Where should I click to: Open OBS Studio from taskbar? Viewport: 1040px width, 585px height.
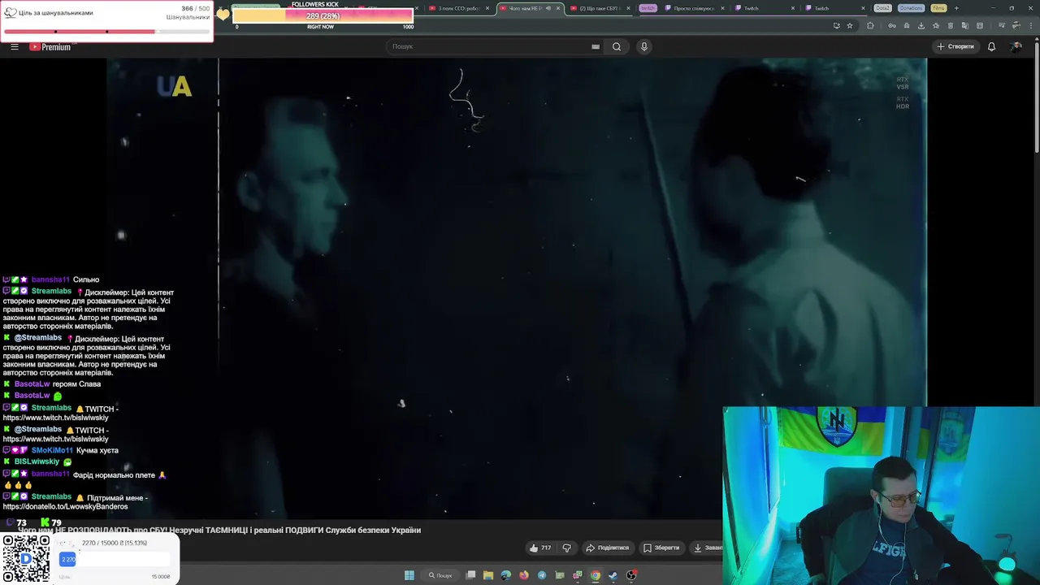631,575
